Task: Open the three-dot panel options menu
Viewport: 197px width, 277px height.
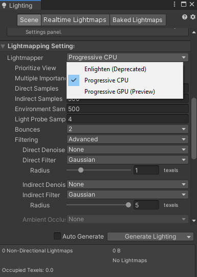Action: [x=174, y=4]
